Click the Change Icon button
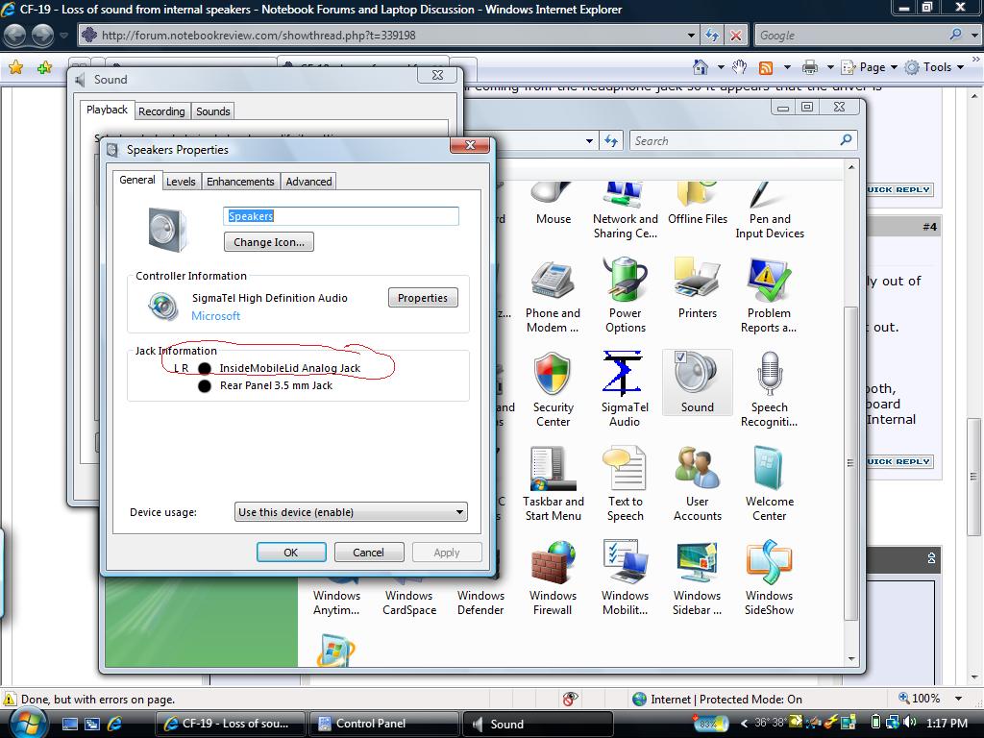 [269, 242]
